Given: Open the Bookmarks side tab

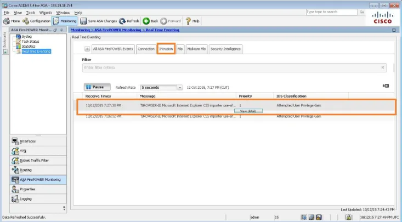Looking at the screenshot, I should (x=5, y=39).
